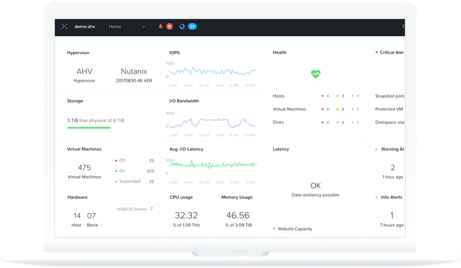Click the red dot in Hosts row
The width and height of the screenshot is (461, 268).
pyautogui.click(x=322, y=96)
